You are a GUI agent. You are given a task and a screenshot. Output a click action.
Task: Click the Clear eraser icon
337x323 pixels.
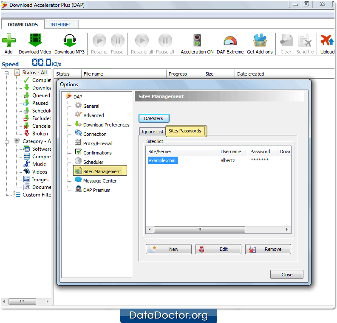[x=286, y=40]
